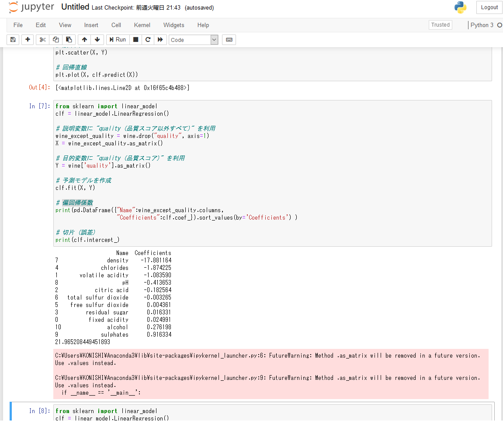Open the command palette keyboard icon

pos(229,40)
